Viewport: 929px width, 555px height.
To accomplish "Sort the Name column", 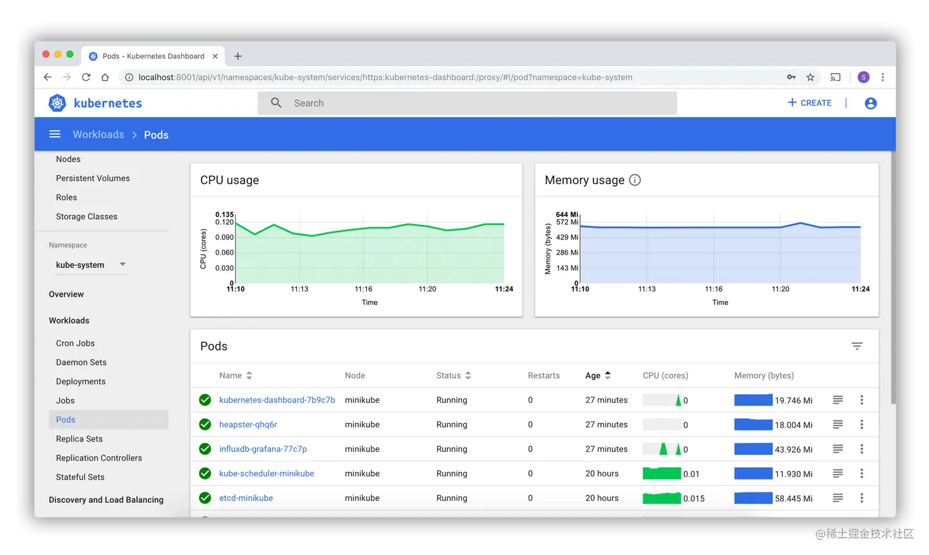I will [249, 375].
